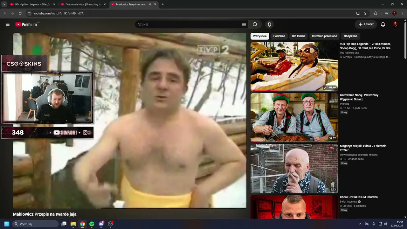Viewport: 407px width, 229px height.
Task: Click the Magazyn Miejski video thumbnail
Action: [294, 169]
